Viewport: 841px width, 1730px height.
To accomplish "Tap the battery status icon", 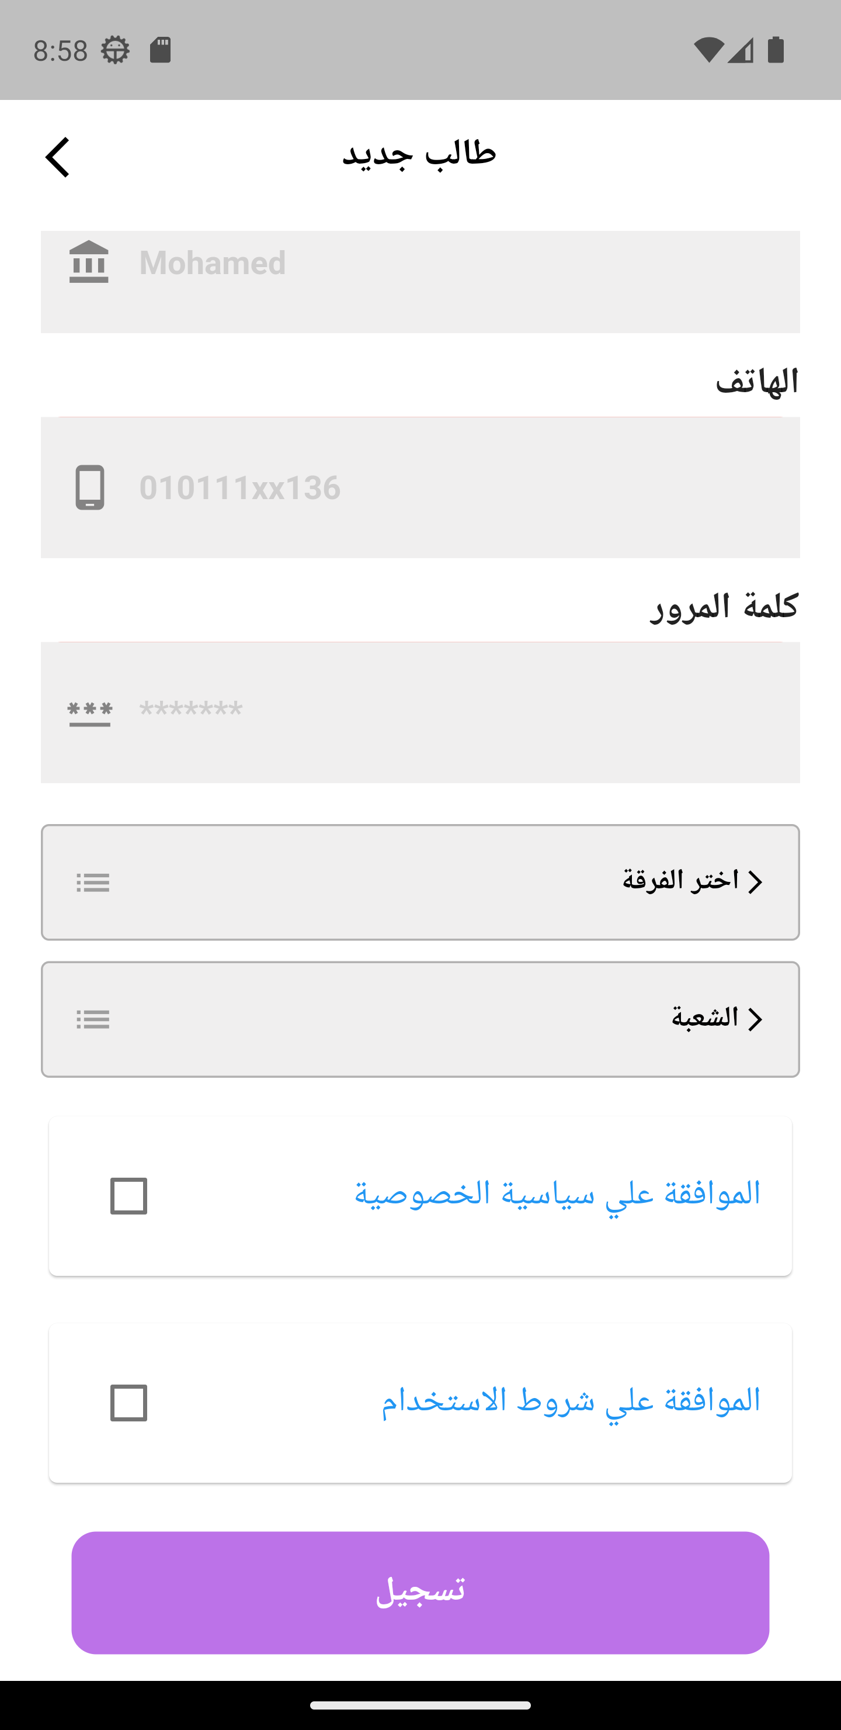I will (775, 50).
